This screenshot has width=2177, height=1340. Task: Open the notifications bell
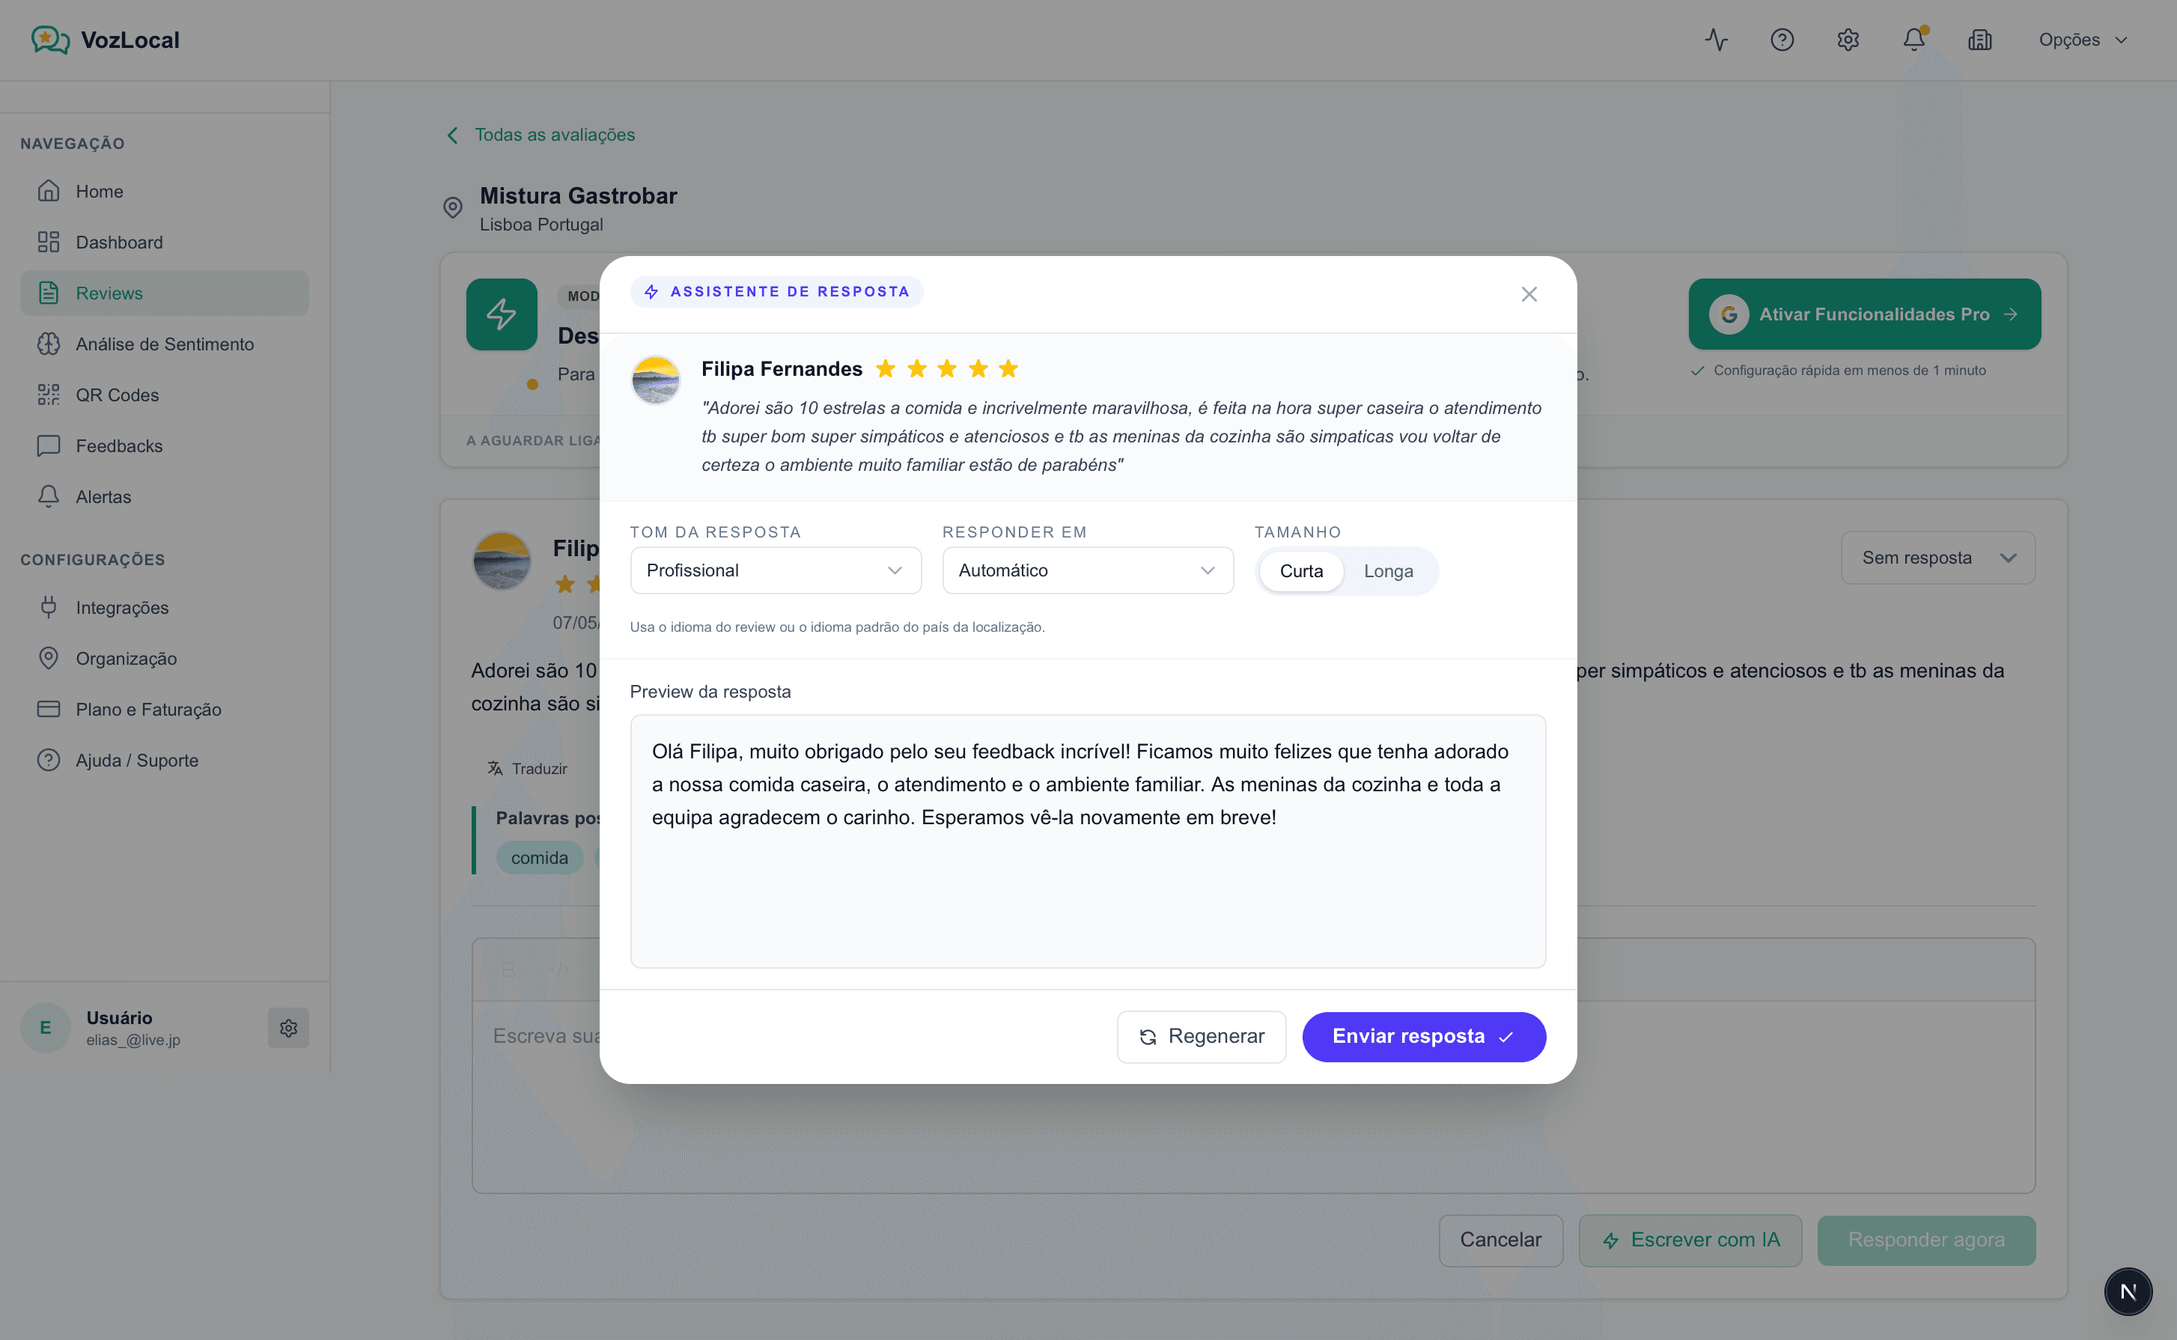pos(1913,40)
